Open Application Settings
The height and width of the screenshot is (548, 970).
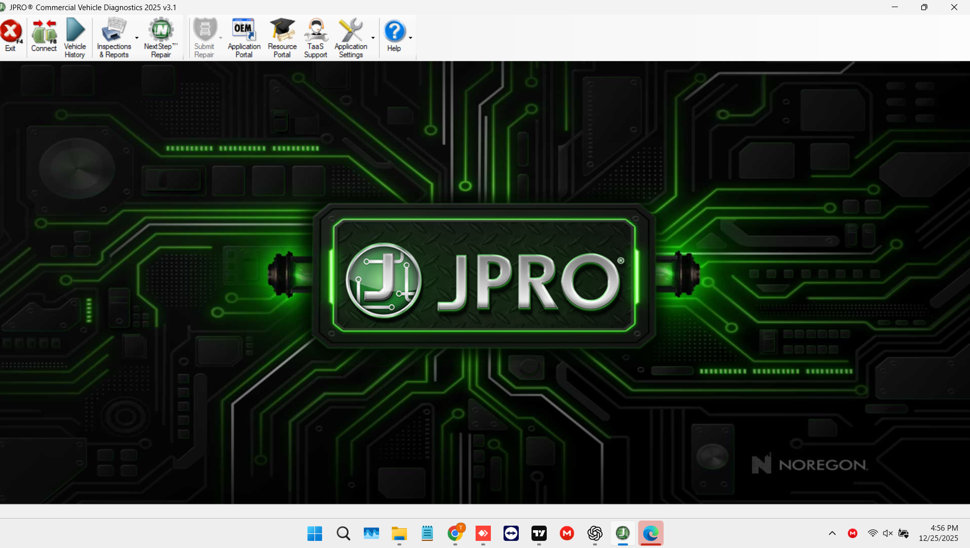click(351, 36)
